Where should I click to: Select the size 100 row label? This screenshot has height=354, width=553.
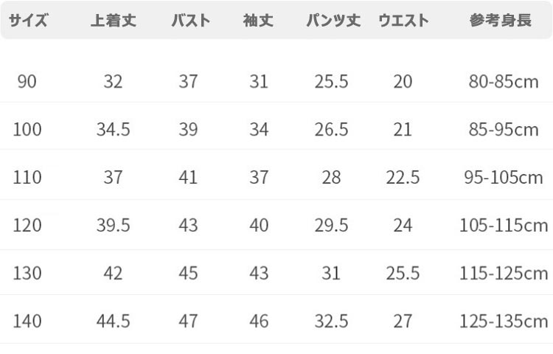point(27,129)
